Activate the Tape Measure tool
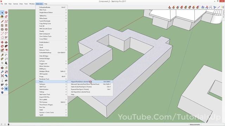Viewport: 225px width, 126px height. (2, 55)
